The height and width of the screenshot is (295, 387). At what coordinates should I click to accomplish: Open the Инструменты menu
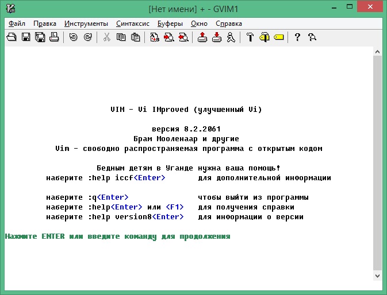86,24
